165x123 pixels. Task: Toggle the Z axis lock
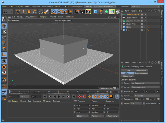[x=65, y=12]
